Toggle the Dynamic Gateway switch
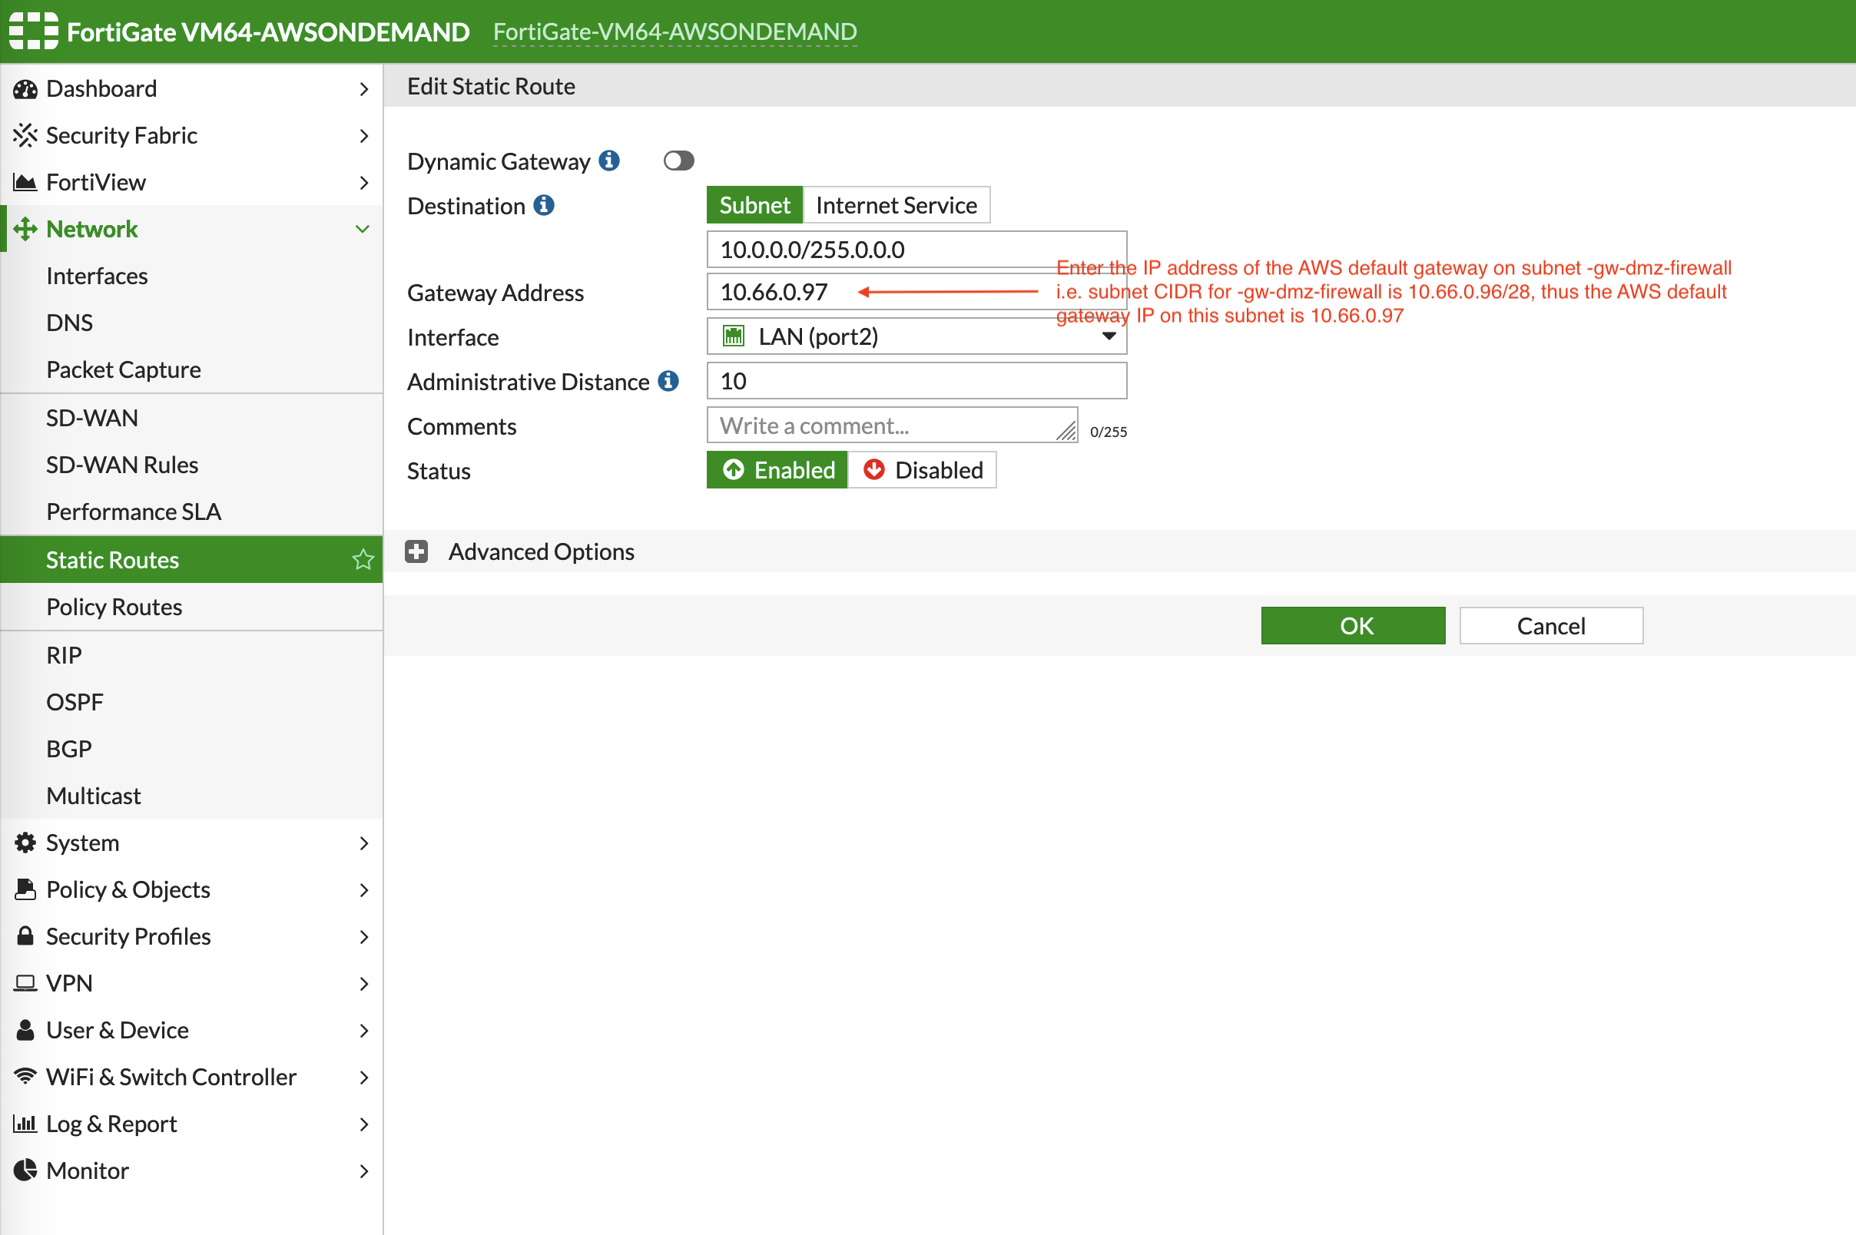This screenshot has width=1856, height=1235. click(x=678, y=161)
